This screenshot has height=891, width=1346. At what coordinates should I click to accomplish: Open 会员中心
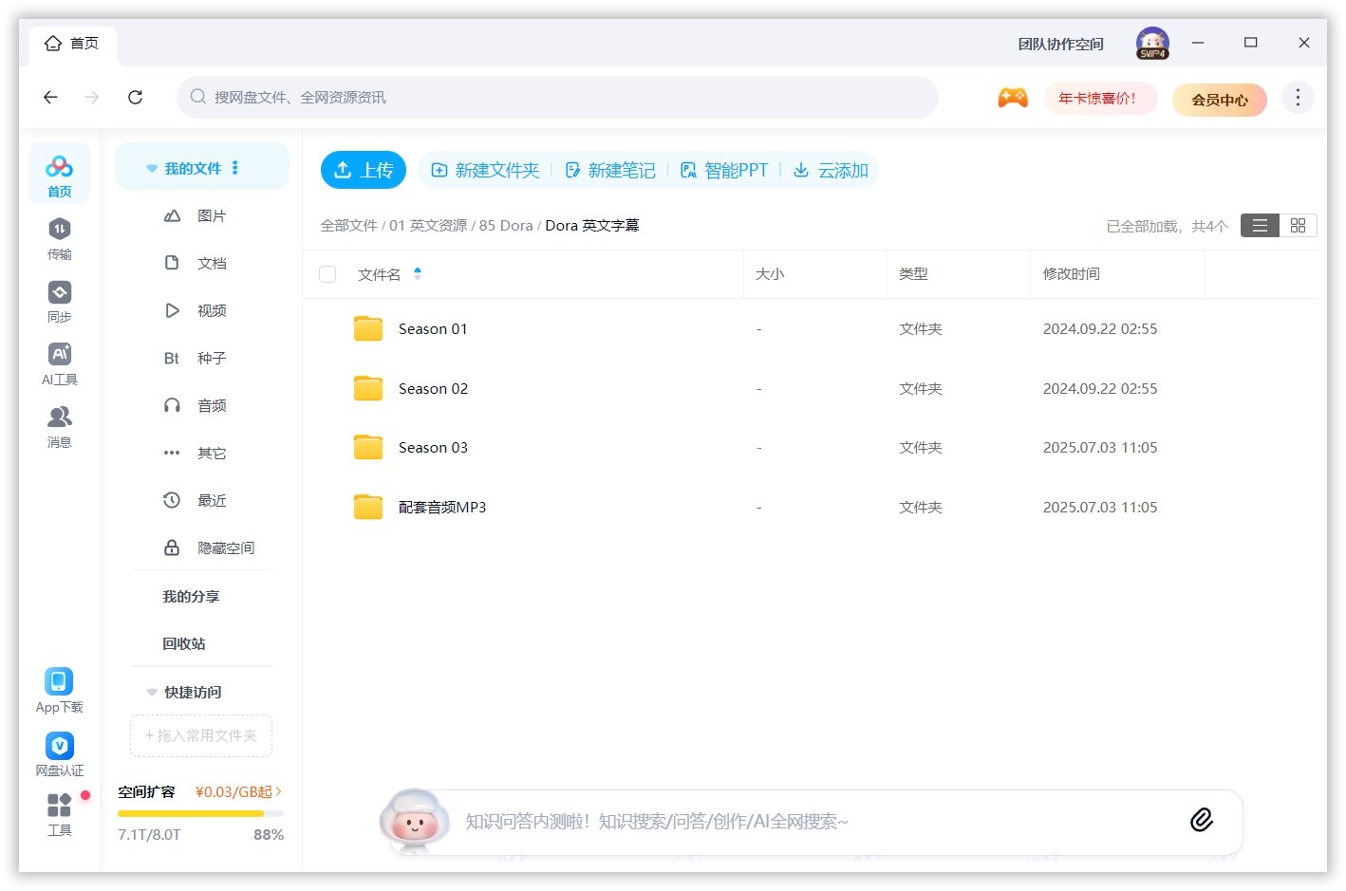point(1219,100)
